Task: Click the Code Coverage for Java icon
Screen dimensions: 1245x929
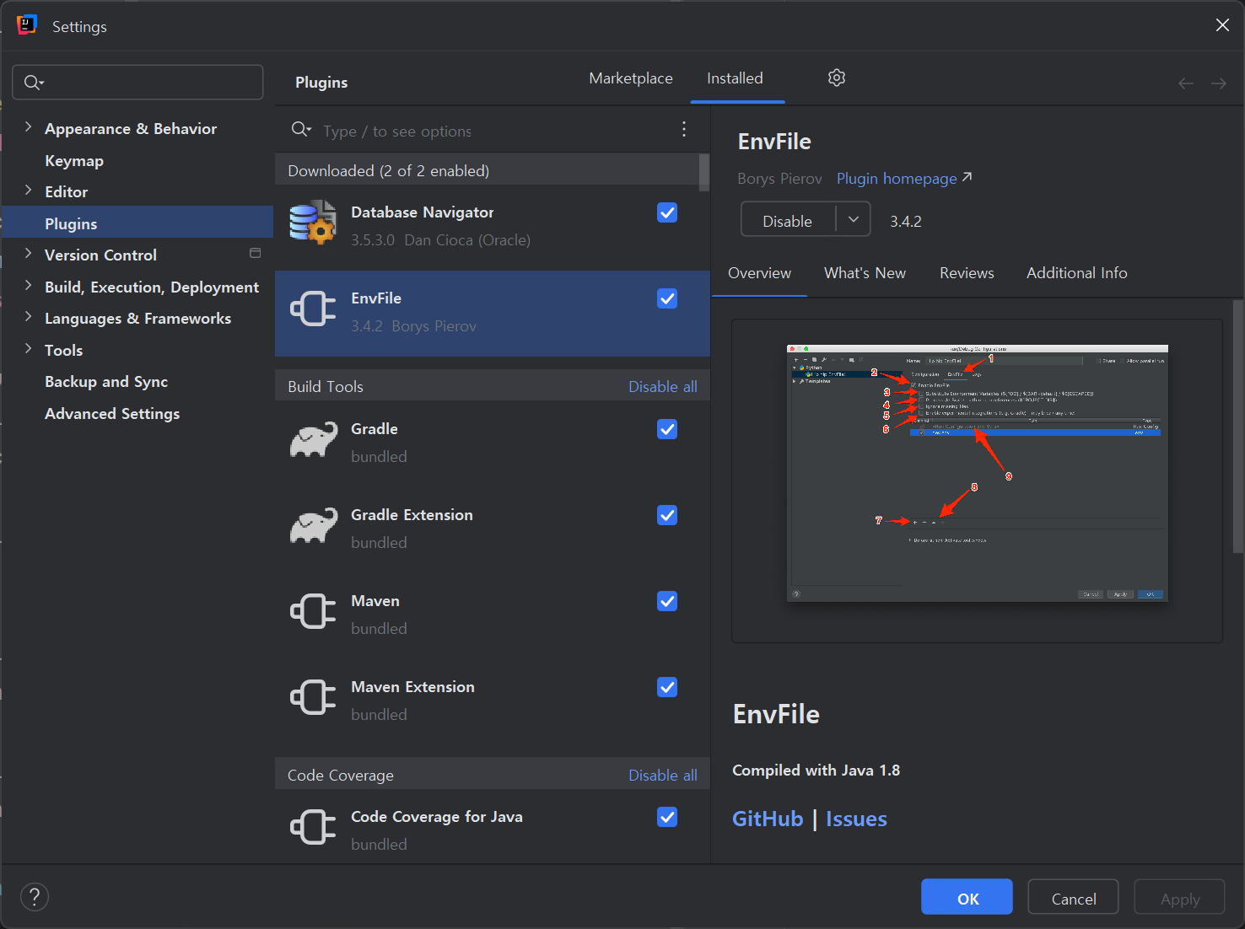Action: pyautogui.click(x=313, y=827)
